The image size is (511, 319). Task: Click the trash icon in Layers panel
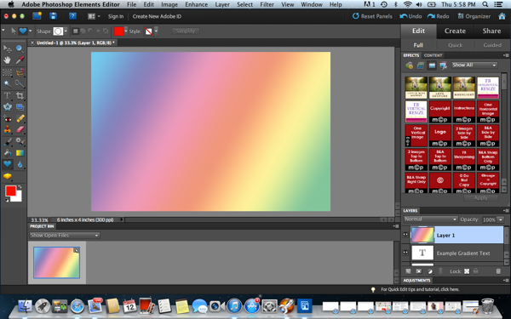point(498,271)
